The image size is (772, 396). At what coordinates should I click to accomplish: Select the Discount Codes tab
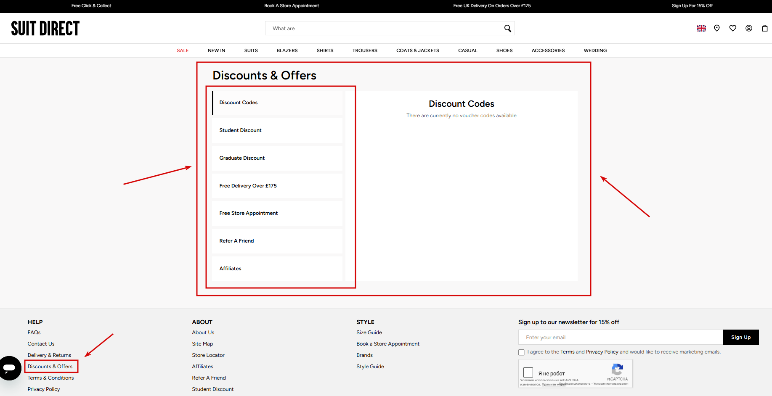coord(277,103)
